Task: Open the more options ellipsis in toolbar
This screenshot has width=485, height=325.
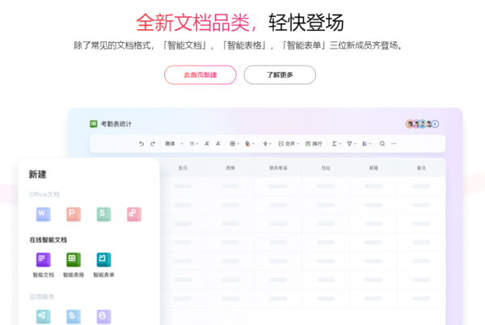Action: point(394,144)
